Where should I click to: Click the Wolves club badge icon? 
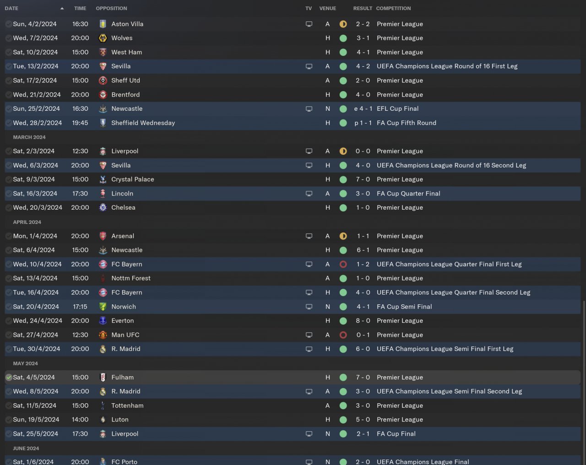[x=103, y=38]
